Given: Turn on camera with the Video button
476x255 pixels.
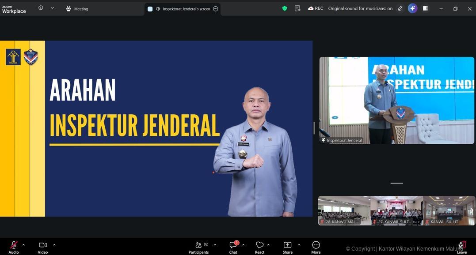Looking at the screenshot, I should click(42, 246).
